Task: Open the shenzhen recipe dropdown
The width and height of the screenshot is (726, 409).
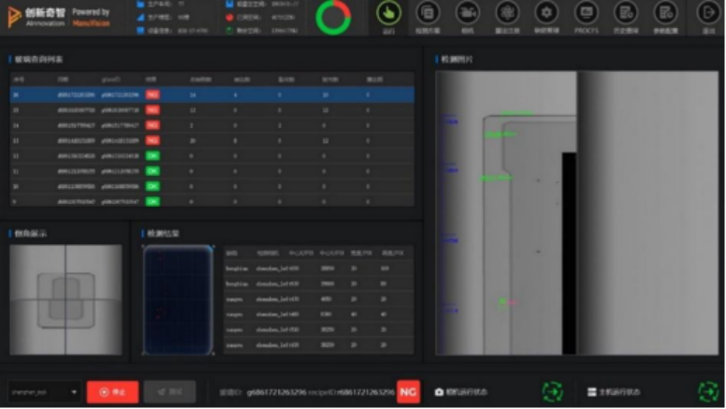Action: click(x=44, y=392)
